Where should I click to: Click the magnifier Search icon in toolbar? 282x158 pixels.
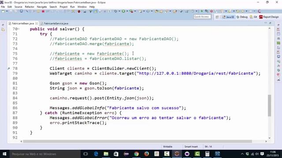(207, 11)
